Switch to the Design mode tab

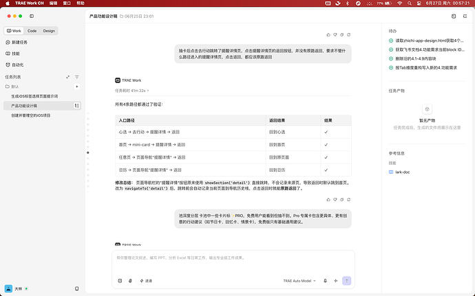pyautogui.click(x=49, y=31)
